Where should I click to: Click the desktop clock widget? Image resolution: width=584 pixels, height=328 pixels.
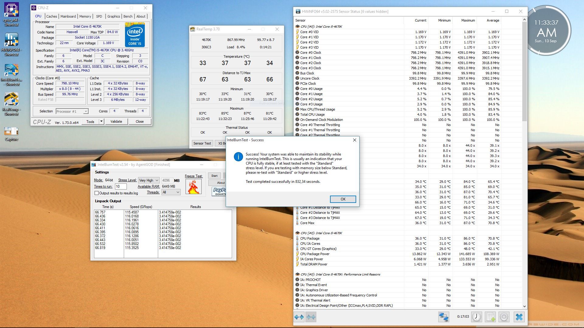546,30
